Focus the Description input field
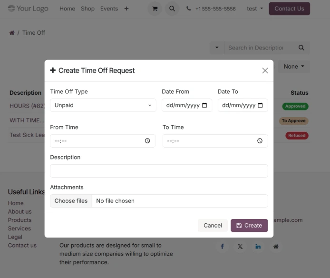 (159, 171)
